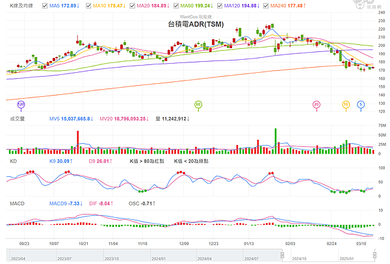This screenshot has height=264, width=390.
Task: Click the D9 26.01 indicator value
Action: coord(101,161)
